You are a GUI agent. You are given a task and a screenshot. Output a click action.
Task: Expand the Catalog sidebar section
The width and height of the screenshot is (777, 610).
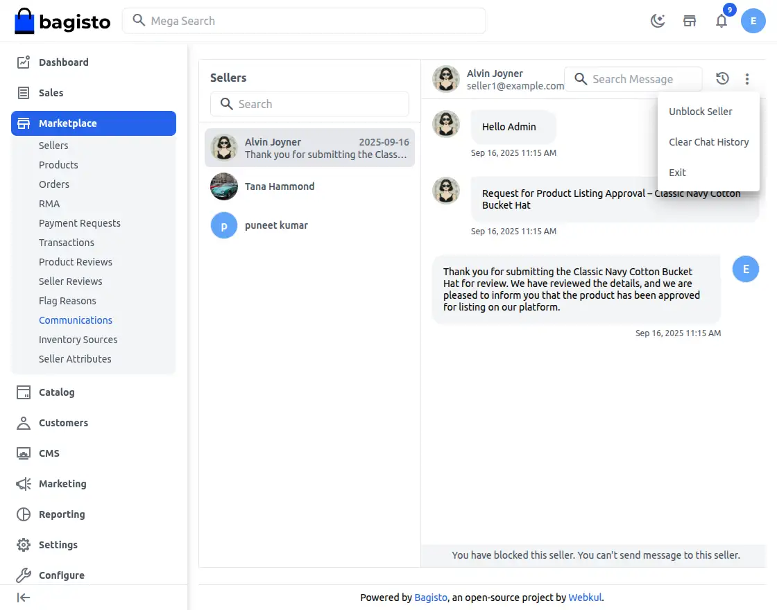[x=56, y=392]
